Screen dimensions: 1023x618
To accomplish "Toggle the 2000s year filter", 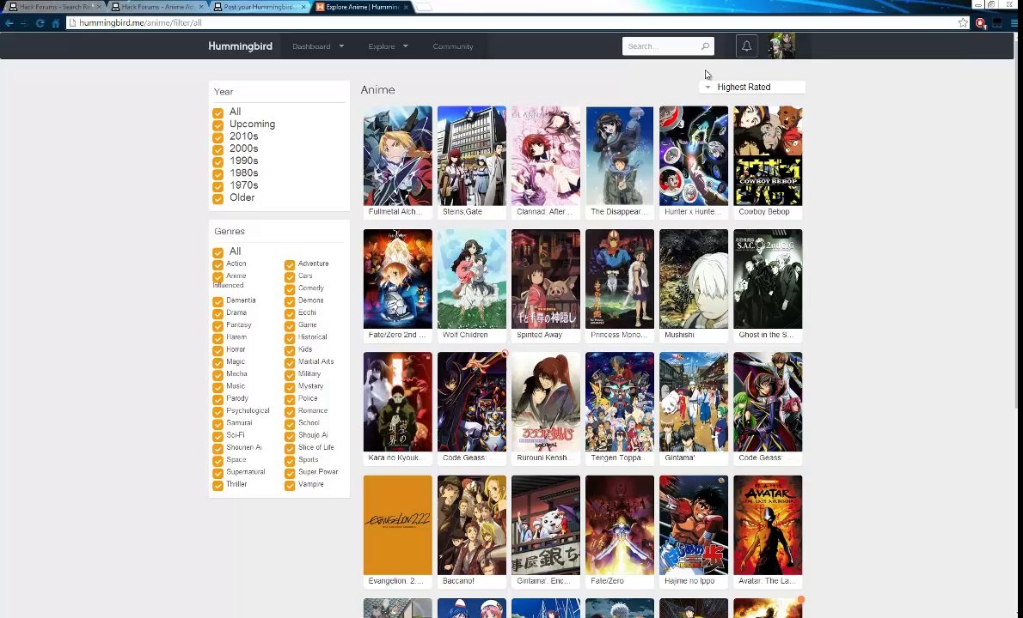I will coord(217,149).
